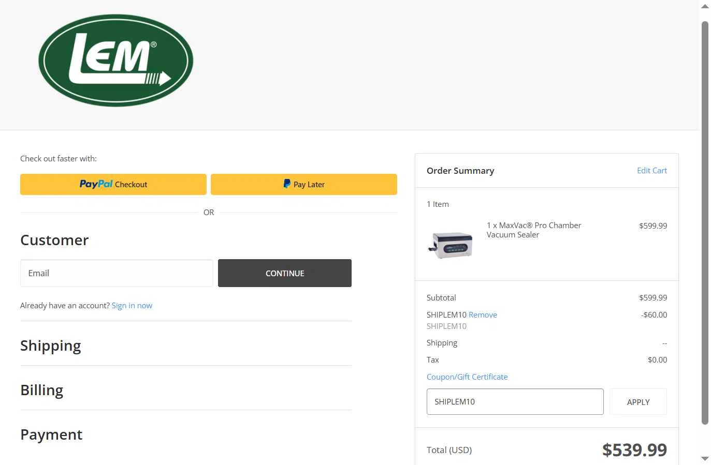711x465 pixels.
Task: Click the CONTINUE button
Action: [x=285, y=273]
